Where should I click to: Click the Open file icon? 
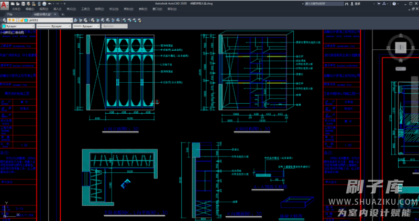tap(19, 3)
